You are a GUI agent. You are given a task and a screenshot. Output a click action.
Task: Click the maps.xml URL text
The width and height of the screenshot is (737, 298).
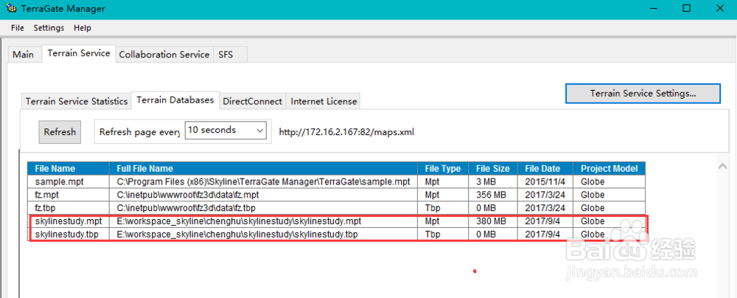[x=346, y=132]
